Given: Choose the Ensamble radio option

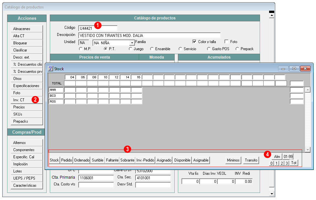Looking at the screenshot, I should pos(152,49).
